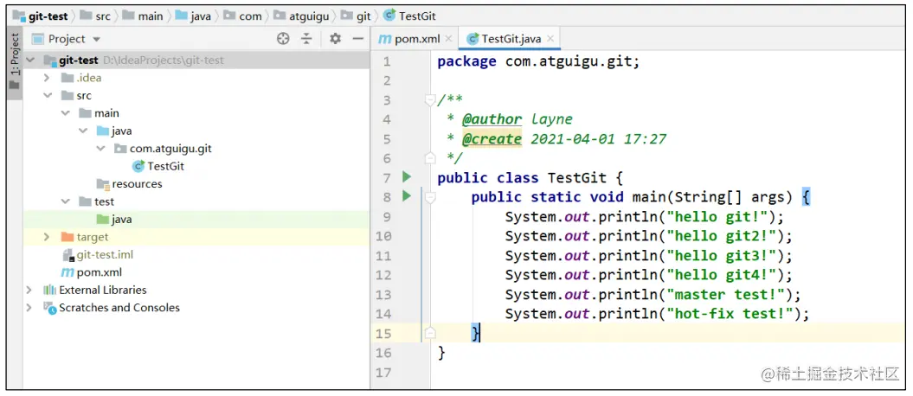Click .idea folder icon
Screen dimensions: 913x396
click(x=68, y=78)
